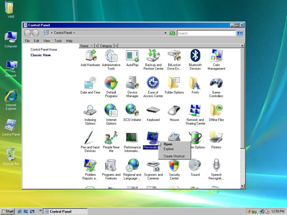Screen dimensions: 287x215
Task: Open the Name column dropdown arrow
Action: (x=96, y=46)
